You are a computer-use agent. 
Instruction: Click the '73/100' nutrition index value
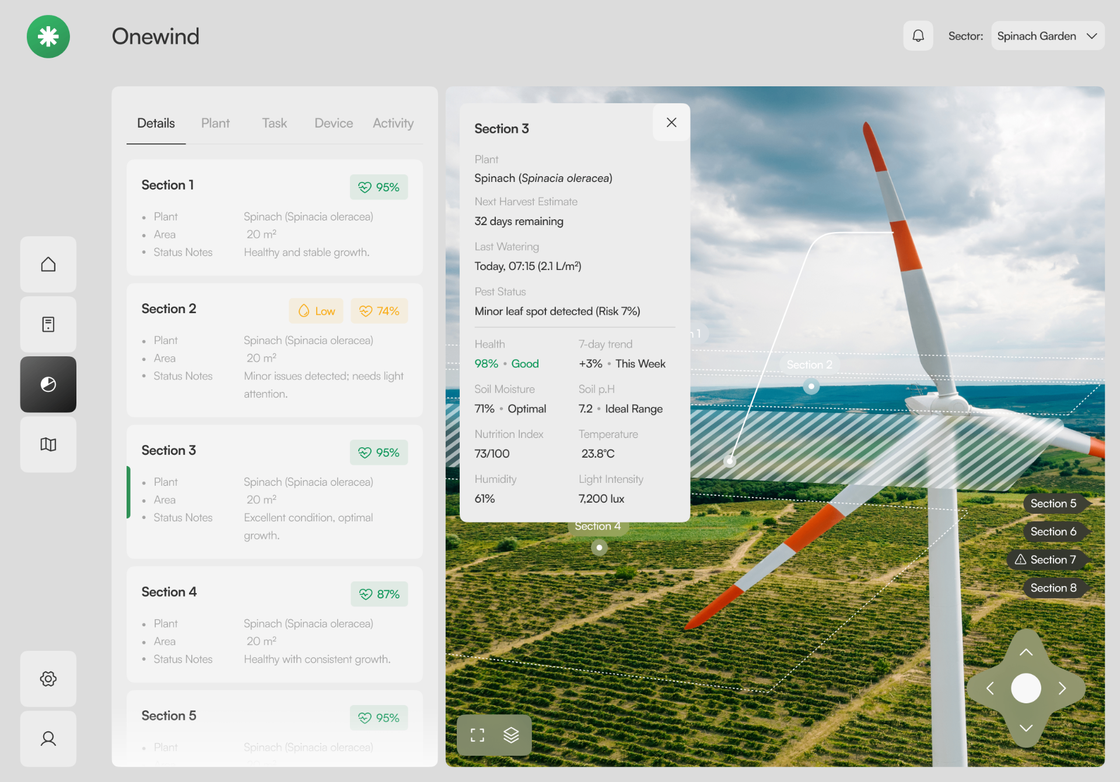(492, 454)
